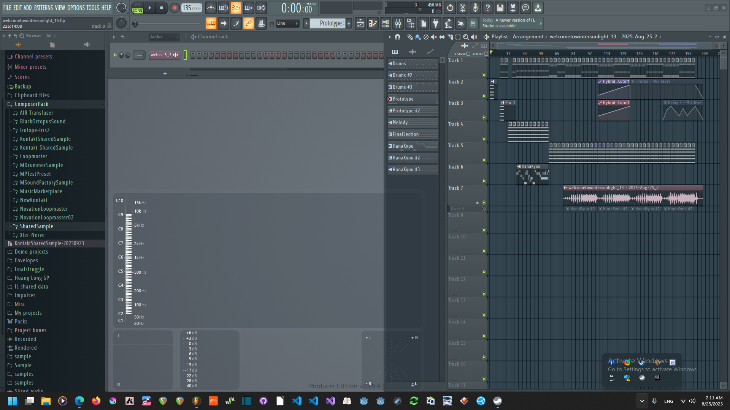Image resolution: width=730 pixels, height=410 pixels.
Task: Open the TOOLS menu
Action: [92, 8]
